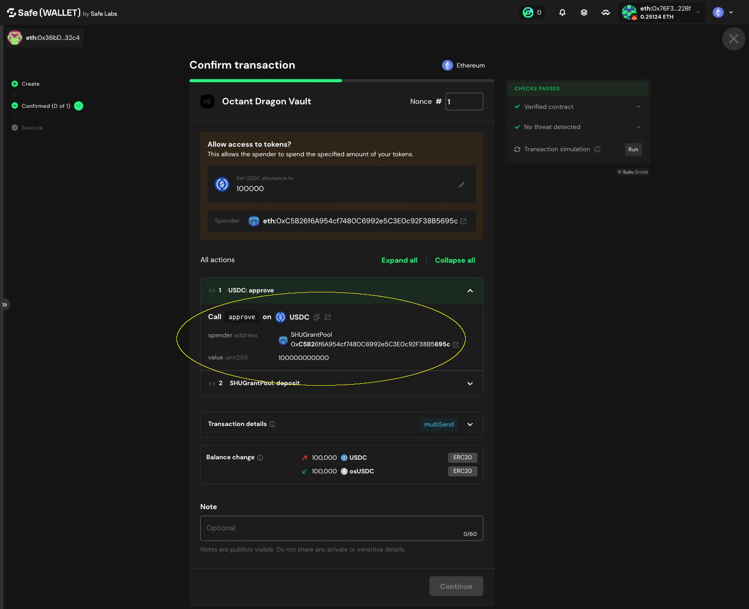Click the batch transactions stack icon

pyautogui.click(x=584, y=13)
